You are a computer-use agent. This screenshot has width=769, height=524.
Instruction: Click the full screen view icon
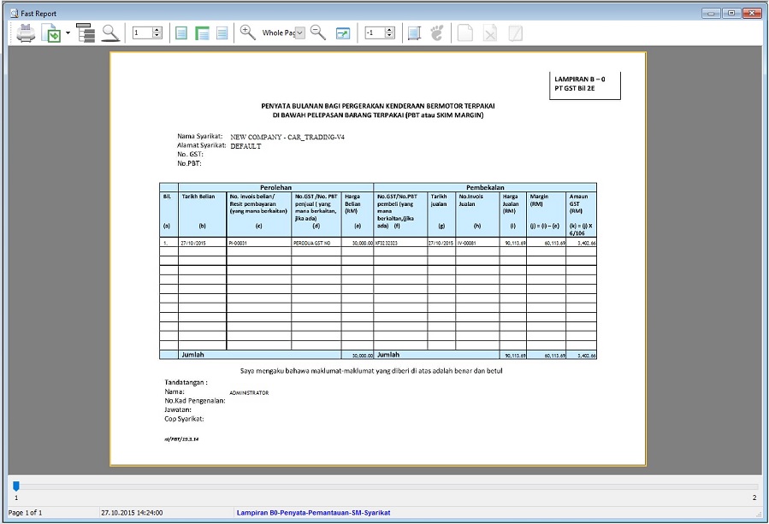(x=343, y=33)
